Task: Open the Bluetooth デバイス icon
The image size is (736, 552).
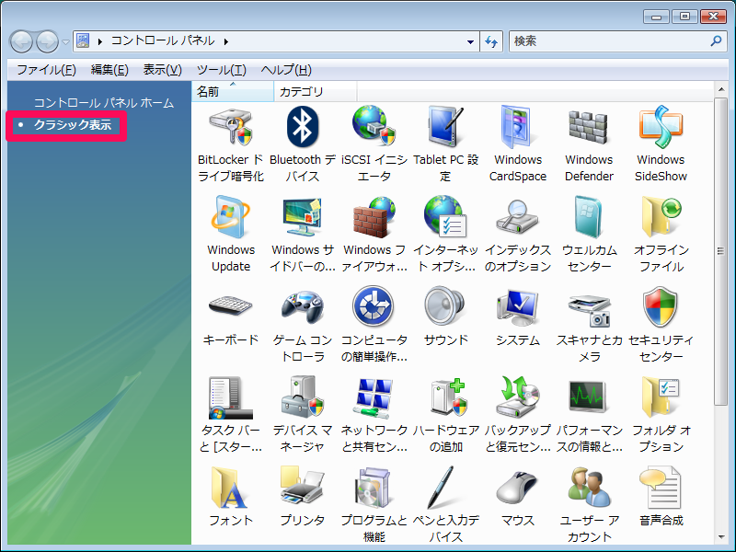Action: [302, 128]
